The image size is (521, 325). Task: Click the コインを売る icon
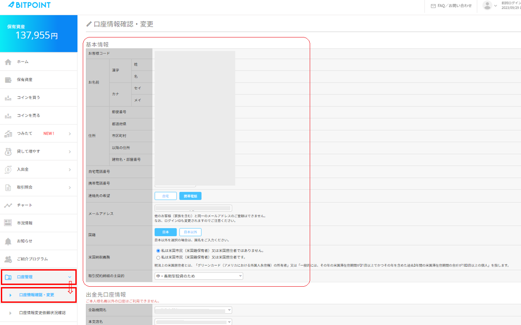[8, 115]
